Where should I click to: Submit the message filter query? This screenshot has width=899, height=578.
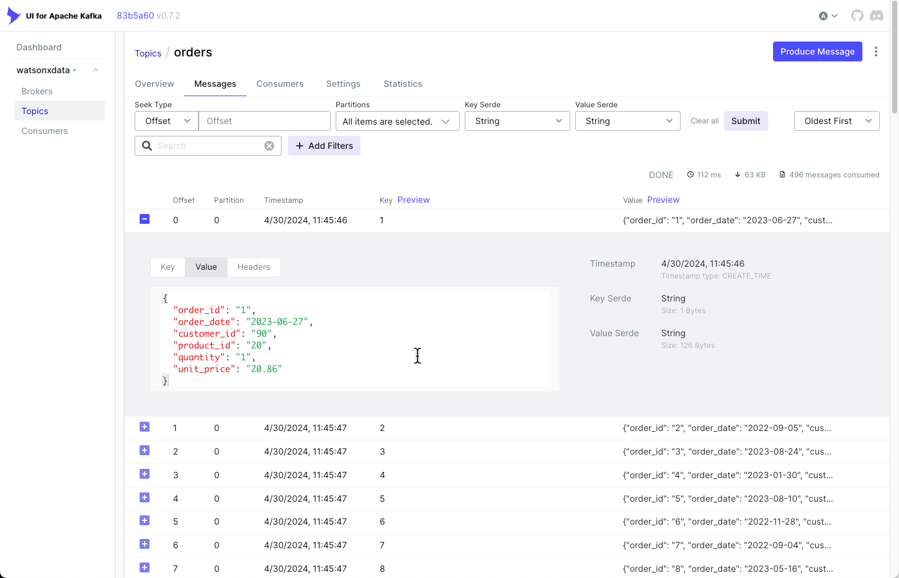[x=746, y=121]
